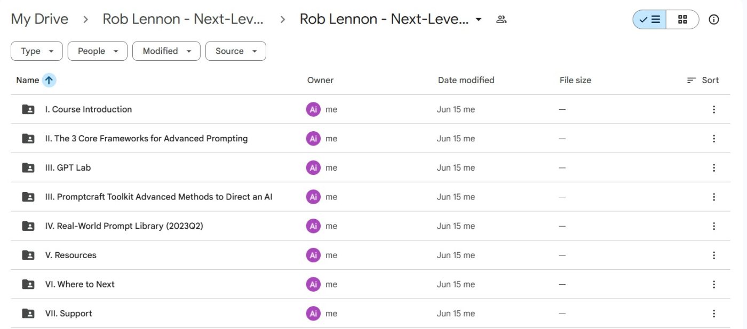This screenshot has width=747, height=329.
Task: Open more actions for I. Course Introduction
Action: pos(713,109)
